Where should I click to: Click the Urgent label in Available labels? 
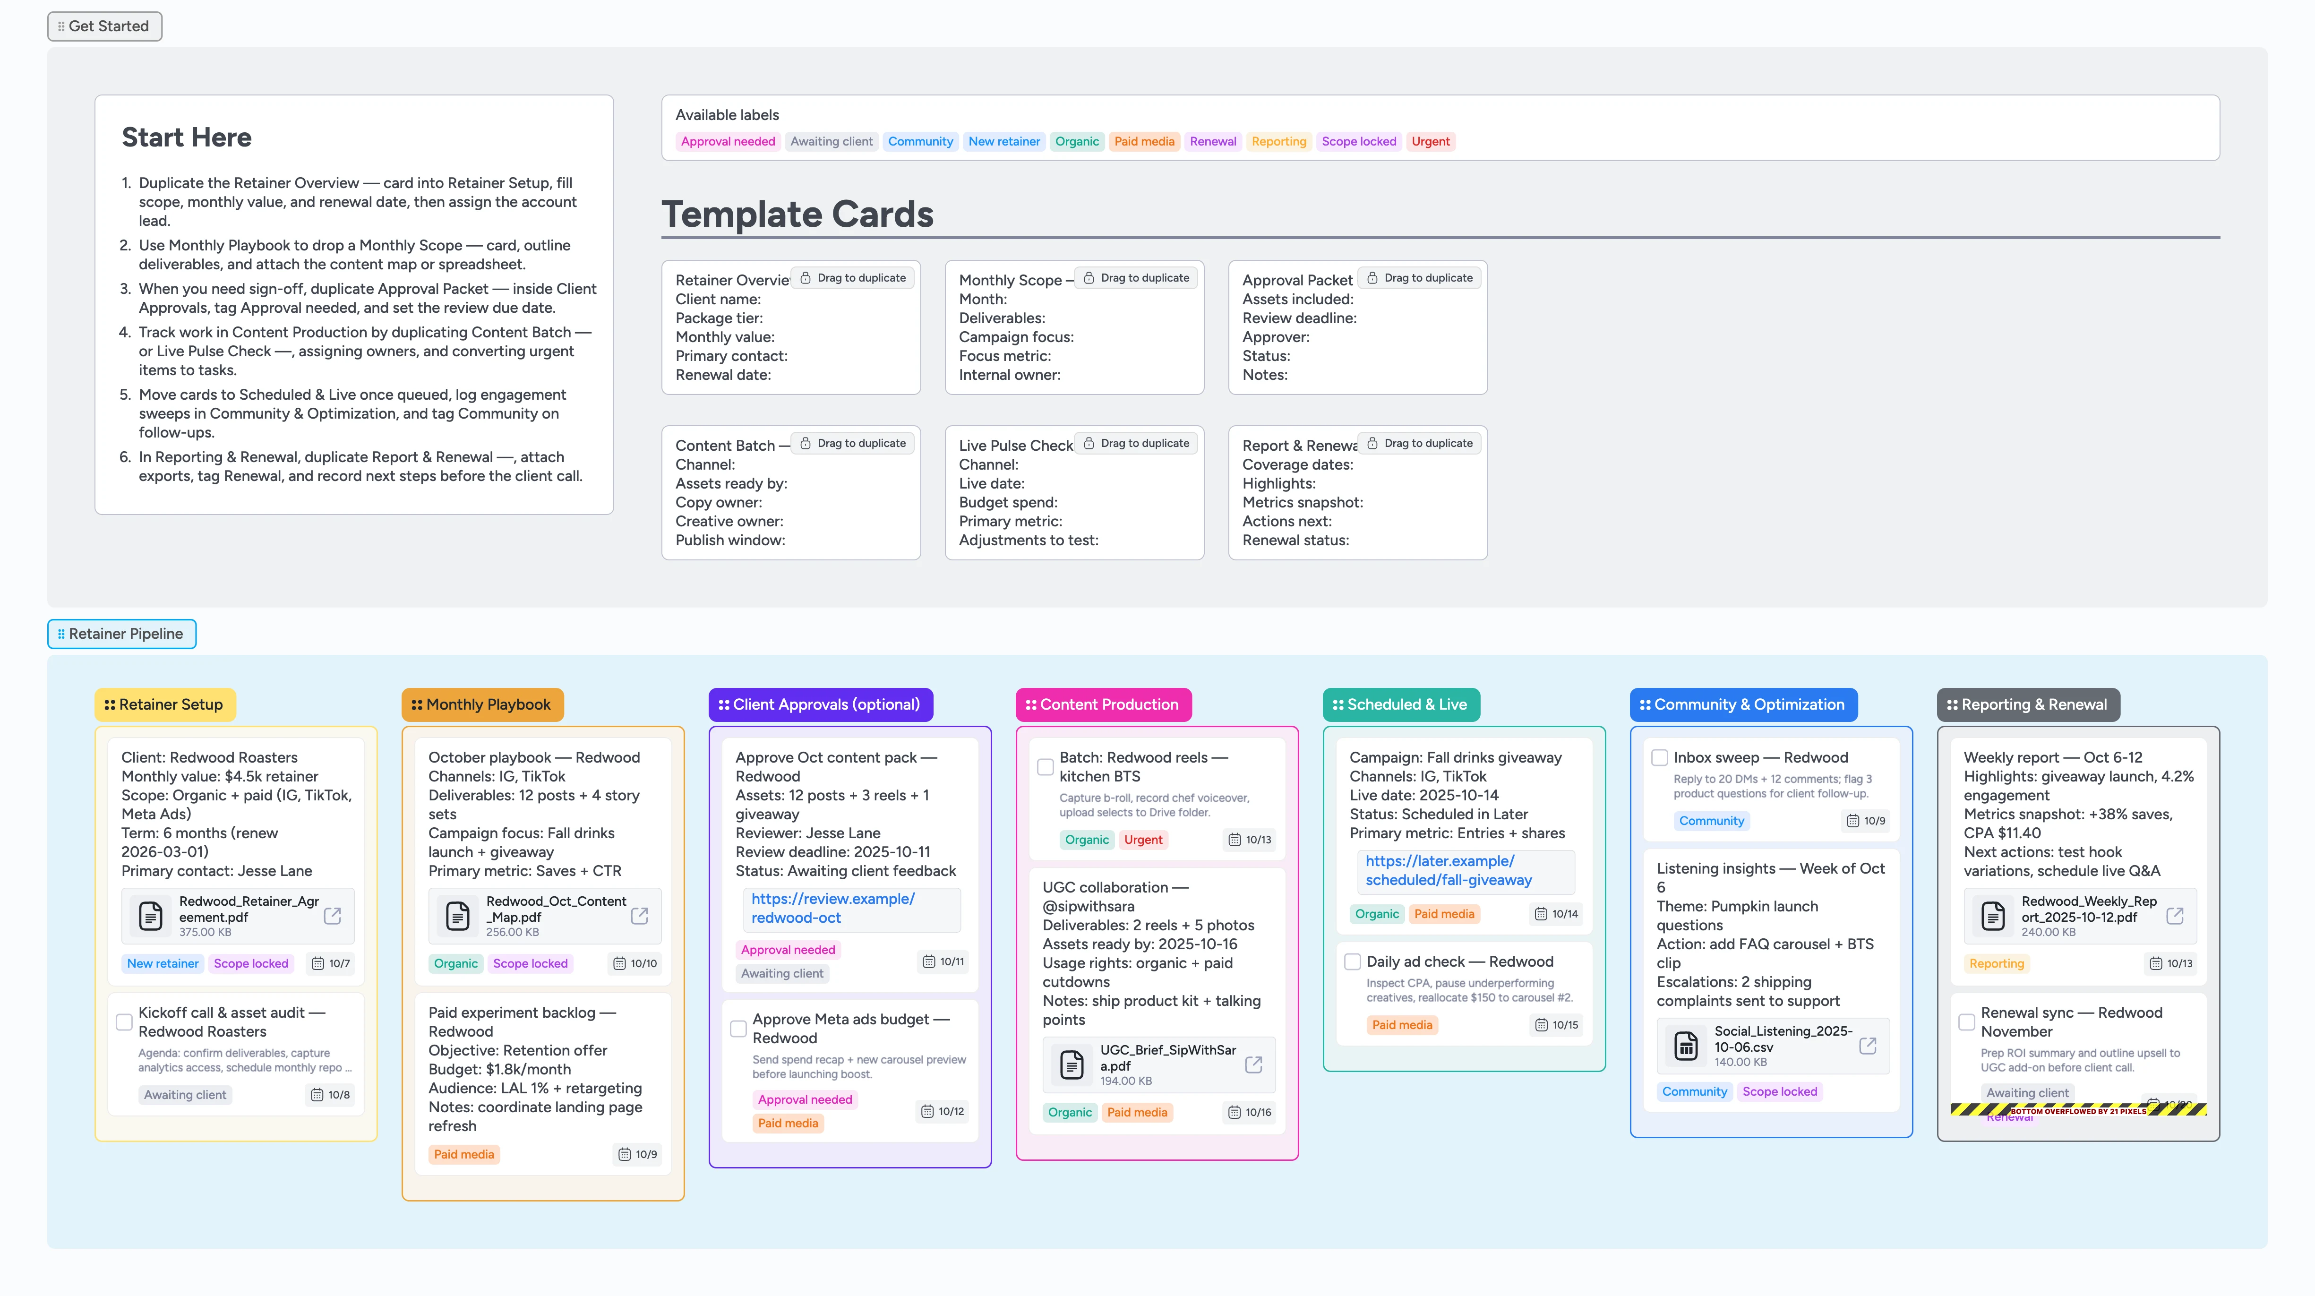tap(1431, 141)
